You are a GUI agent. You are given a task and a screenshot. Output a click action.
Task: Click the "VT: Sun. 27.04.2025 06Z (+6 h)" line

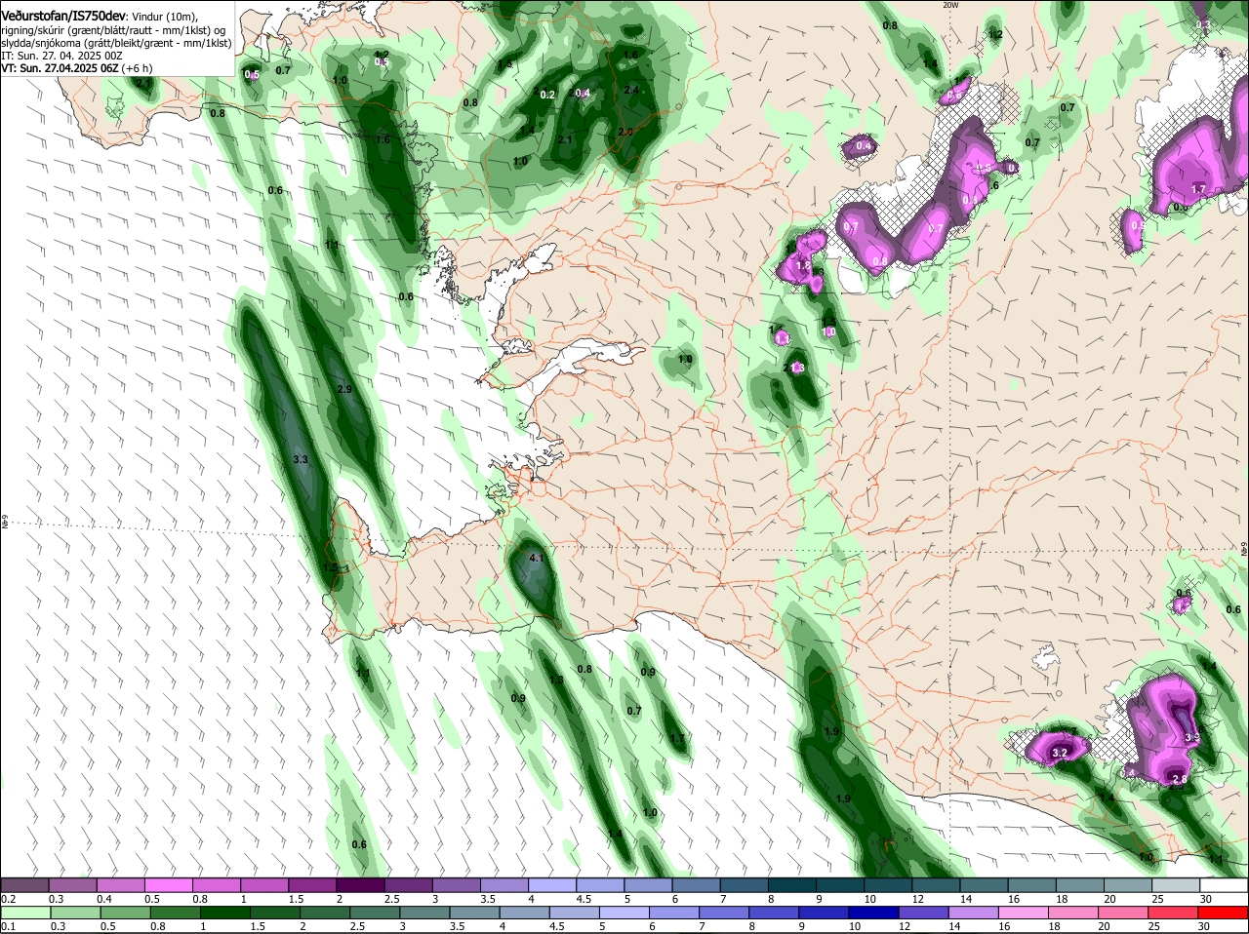tap(76, 68)
